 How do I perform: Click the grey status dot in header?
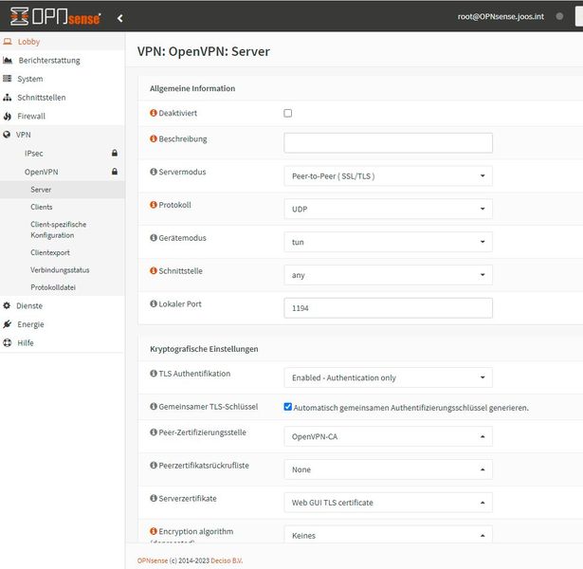click(559, 16)
